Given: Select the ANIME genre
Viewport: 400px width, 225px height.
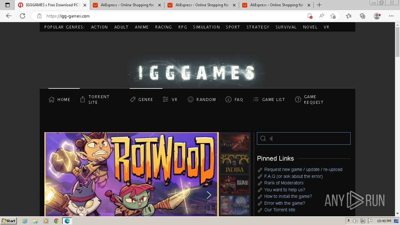Looking at the screenshot, I should [142, 27].
